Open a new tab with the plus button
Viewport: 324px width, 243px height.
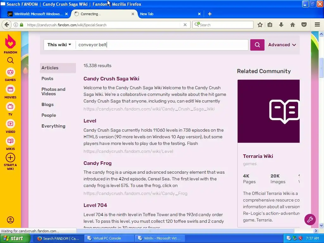click(x=210, y=14)
